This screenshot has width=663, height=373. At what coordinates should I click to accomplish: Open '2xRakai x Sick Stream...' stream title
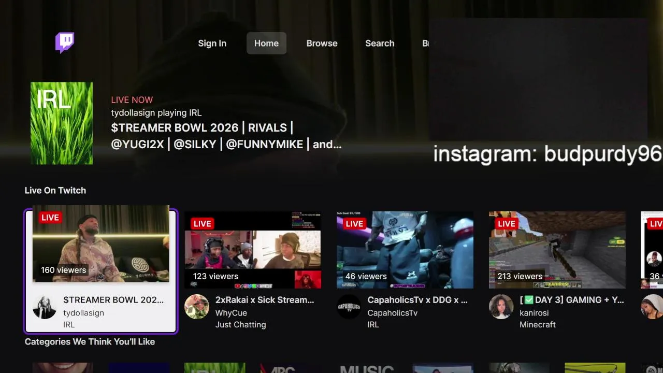click(265, 300)
